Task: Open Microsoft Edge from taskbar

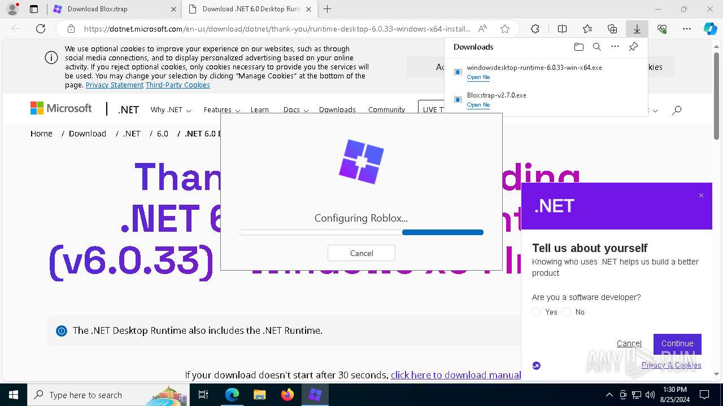Action: (x=232, y=395)
